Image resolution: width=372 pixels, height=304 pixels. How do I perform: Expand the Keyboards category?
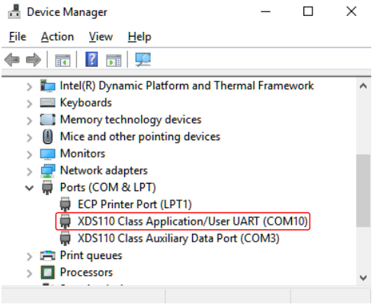click(30, 104)
